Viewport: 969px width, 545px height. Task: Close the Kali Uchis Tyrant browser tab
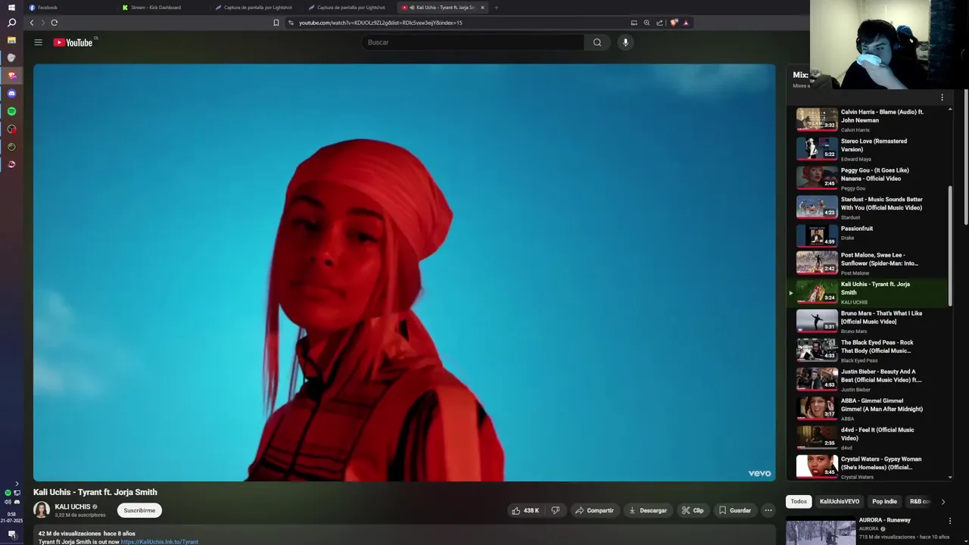point(482,8)
